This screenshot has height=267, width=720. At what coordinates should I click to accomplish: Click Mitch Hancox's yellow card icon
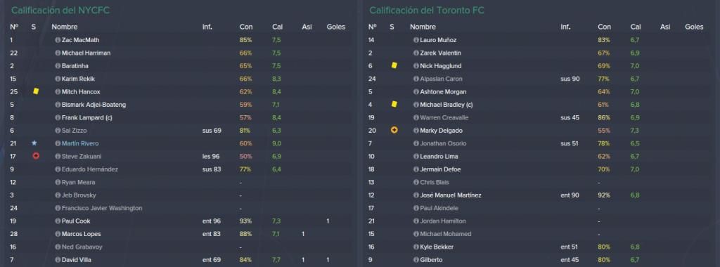36,91
